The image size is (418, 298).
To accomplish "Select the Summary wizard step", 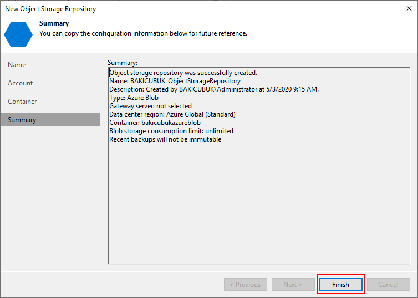I will pyautogui.click(x=50, y=120).
